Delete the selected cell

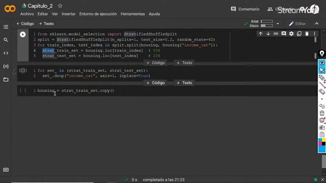(x=307, y=34)
